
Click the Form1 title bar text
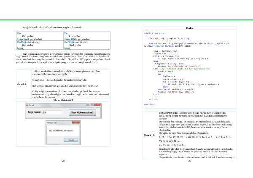(x=31, y=105)
